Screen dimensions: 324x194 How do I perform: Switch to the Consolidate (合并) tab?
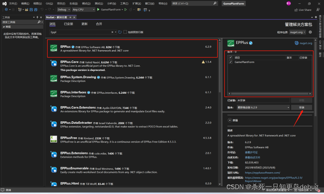(99, 24)
